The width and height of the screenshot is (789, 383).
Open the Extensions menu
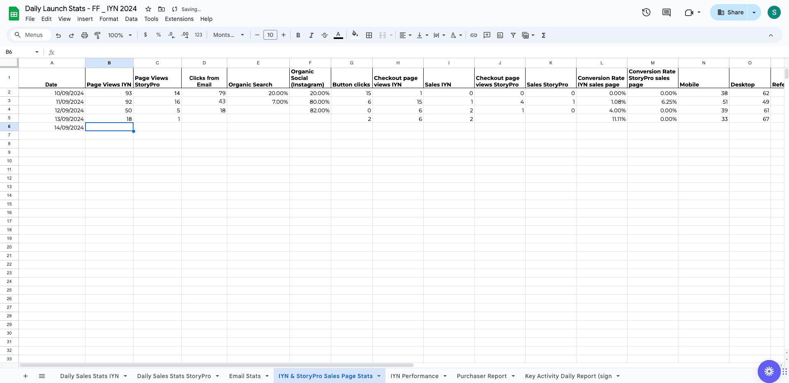click(179, 19)
